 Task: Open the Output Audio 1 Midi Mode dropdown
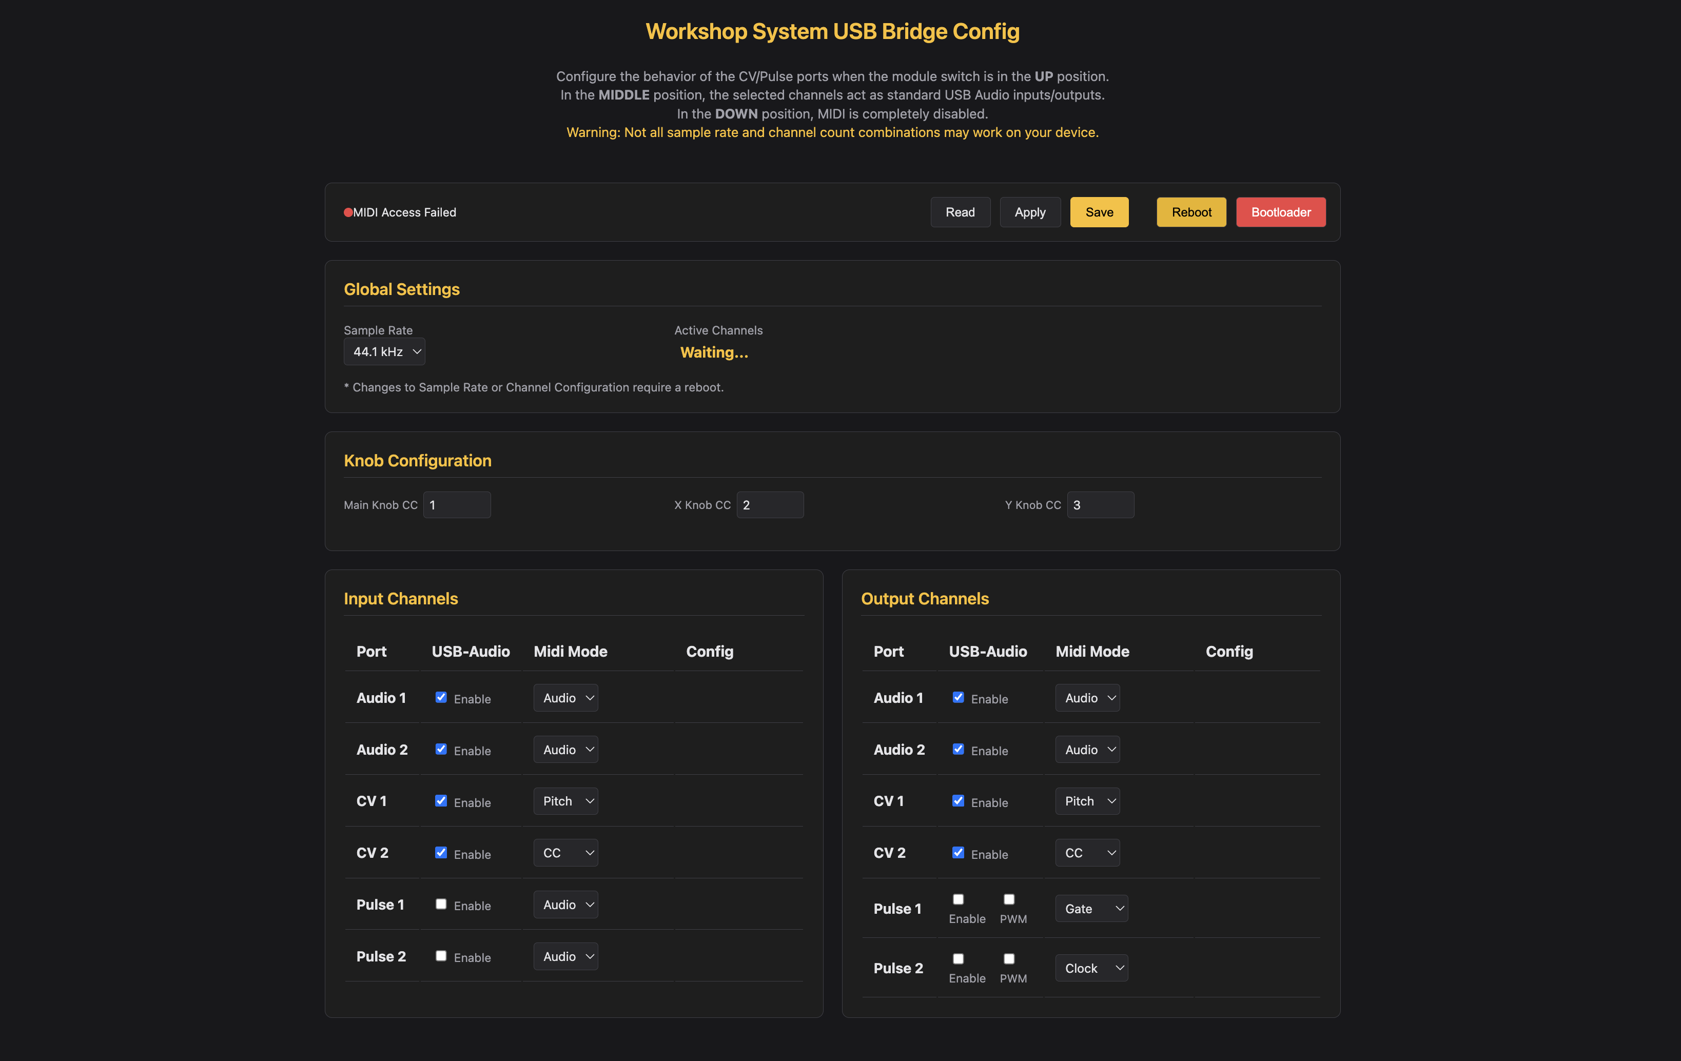1088,698
